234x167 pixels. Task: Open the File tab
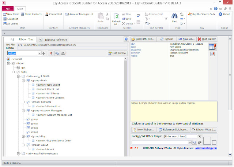[x=8, y=9]
